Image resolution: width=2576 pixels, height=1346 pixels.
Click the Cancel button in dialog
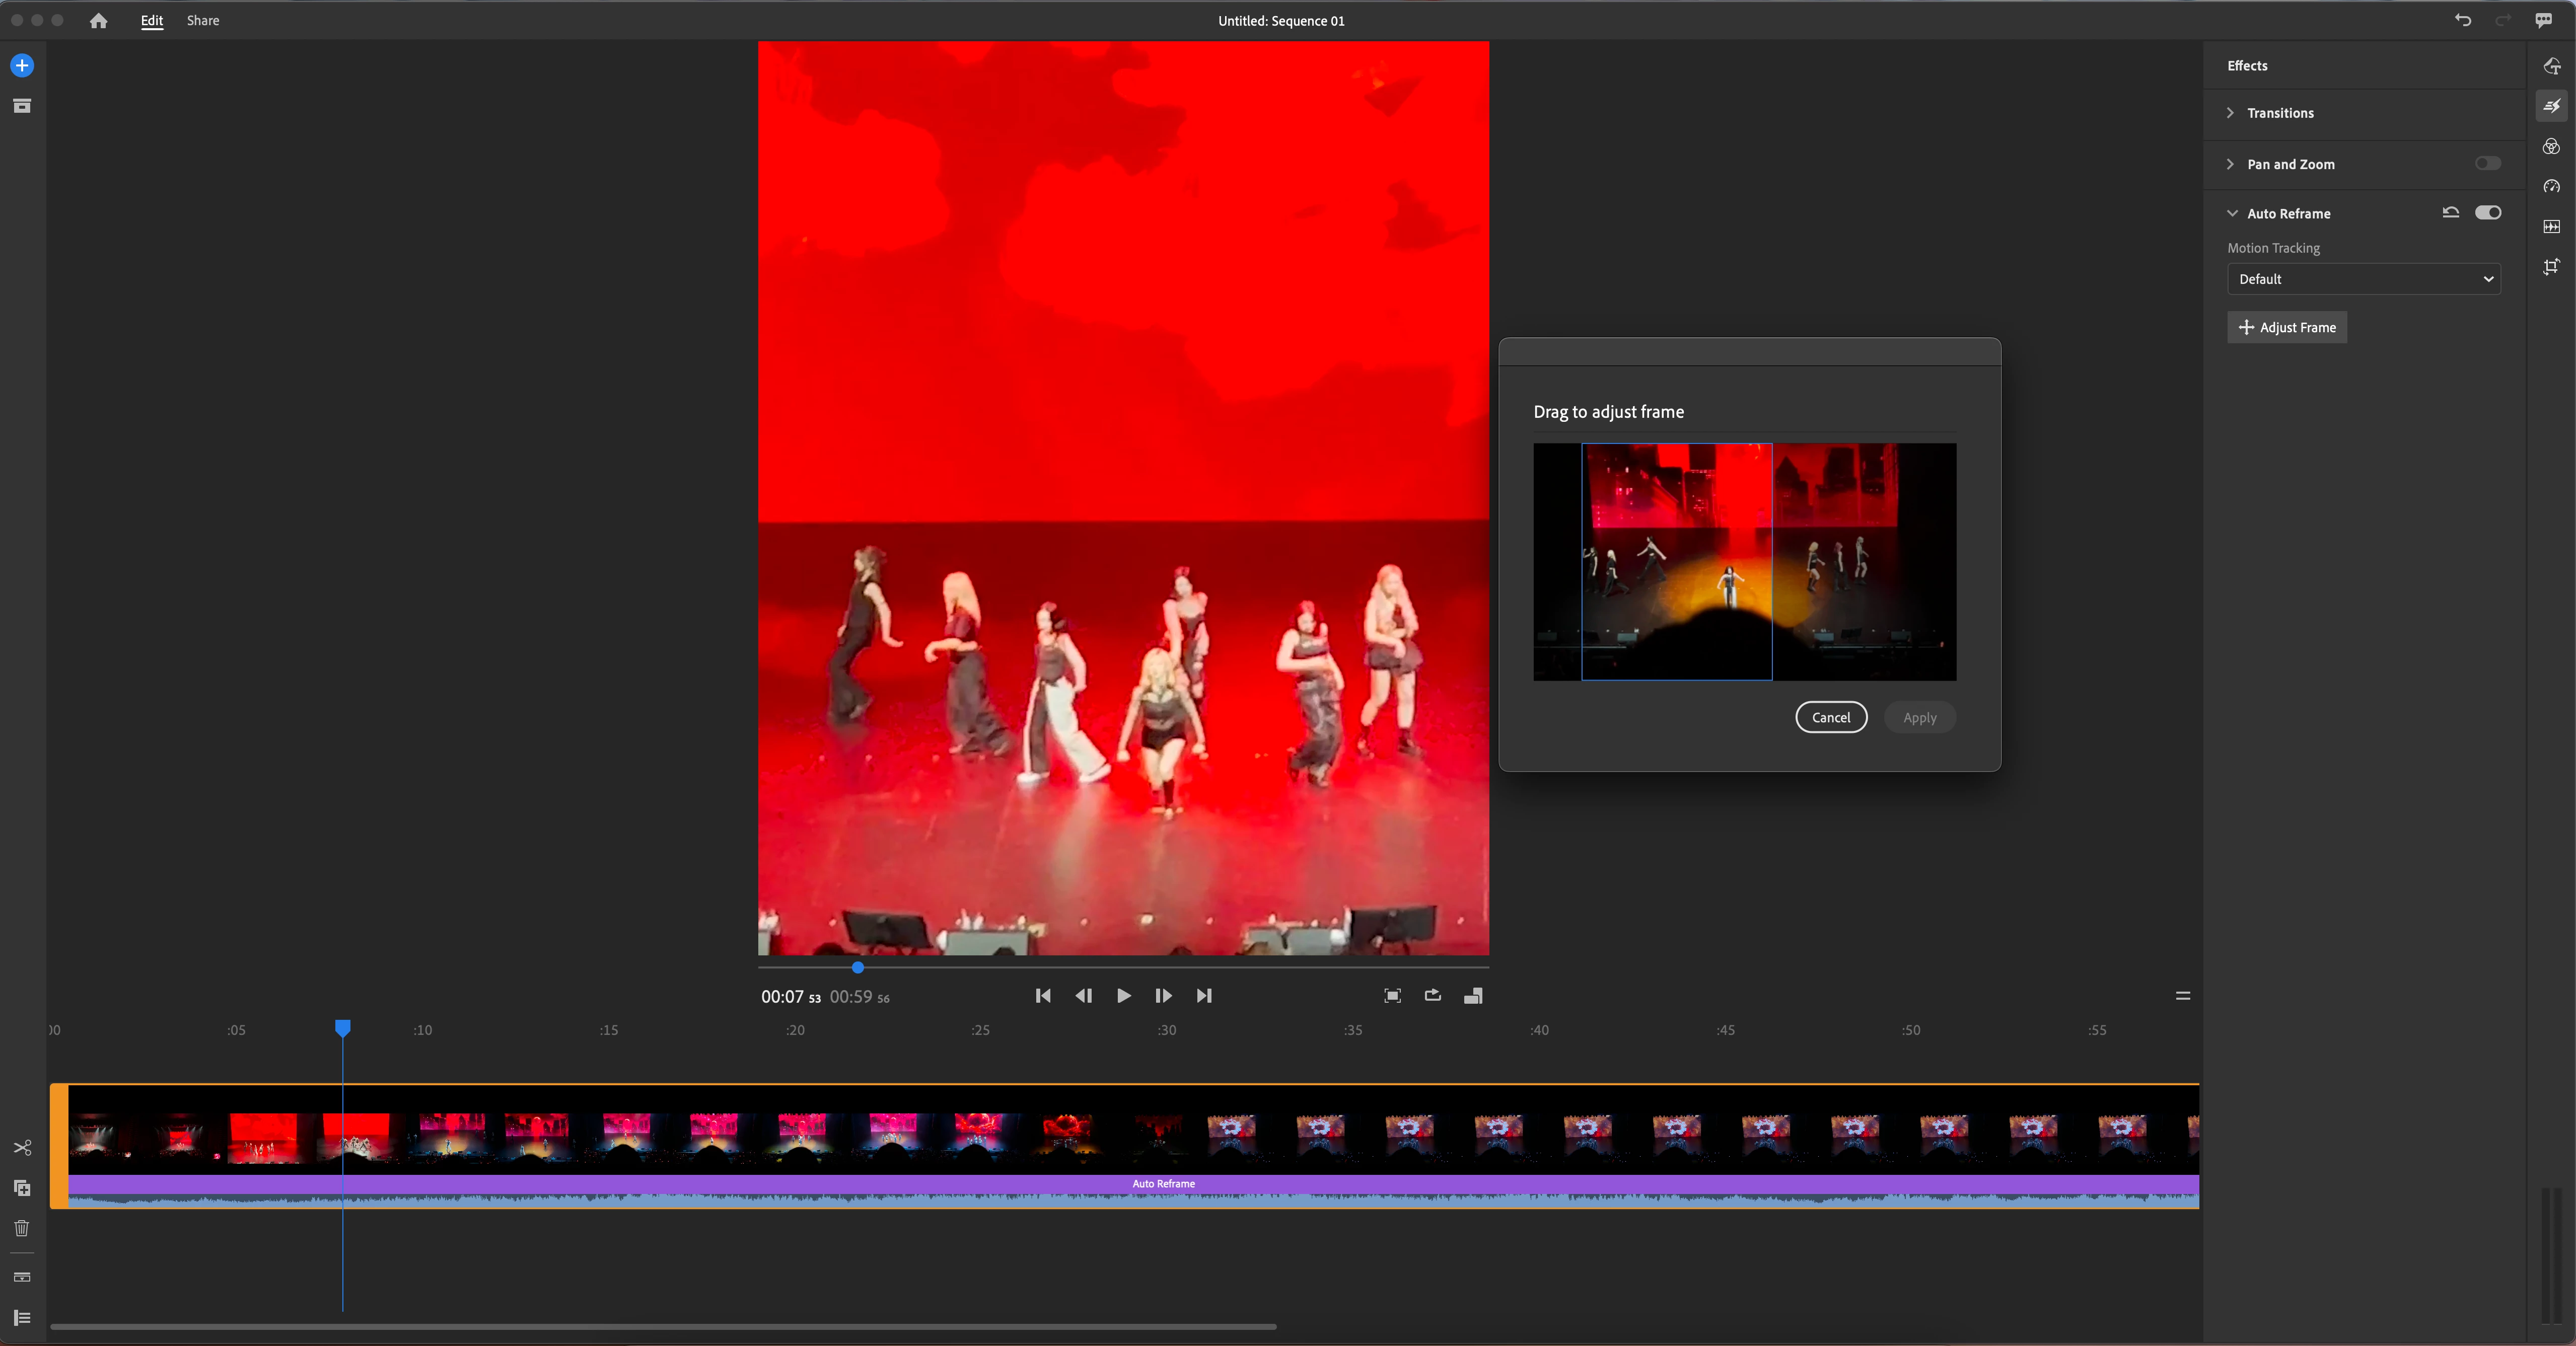tap(1830, 718)
